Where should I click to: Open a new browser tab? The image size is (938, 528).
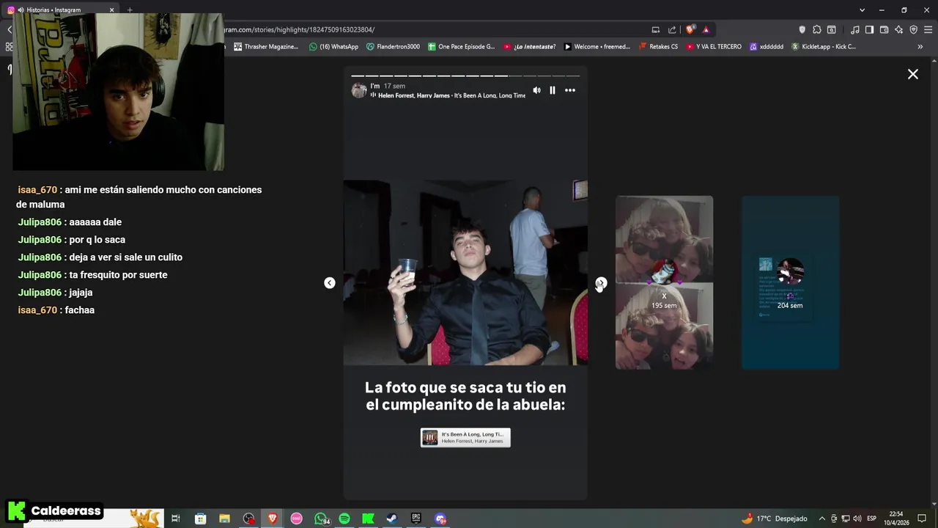pyautogui.click(x=130, y=10)
